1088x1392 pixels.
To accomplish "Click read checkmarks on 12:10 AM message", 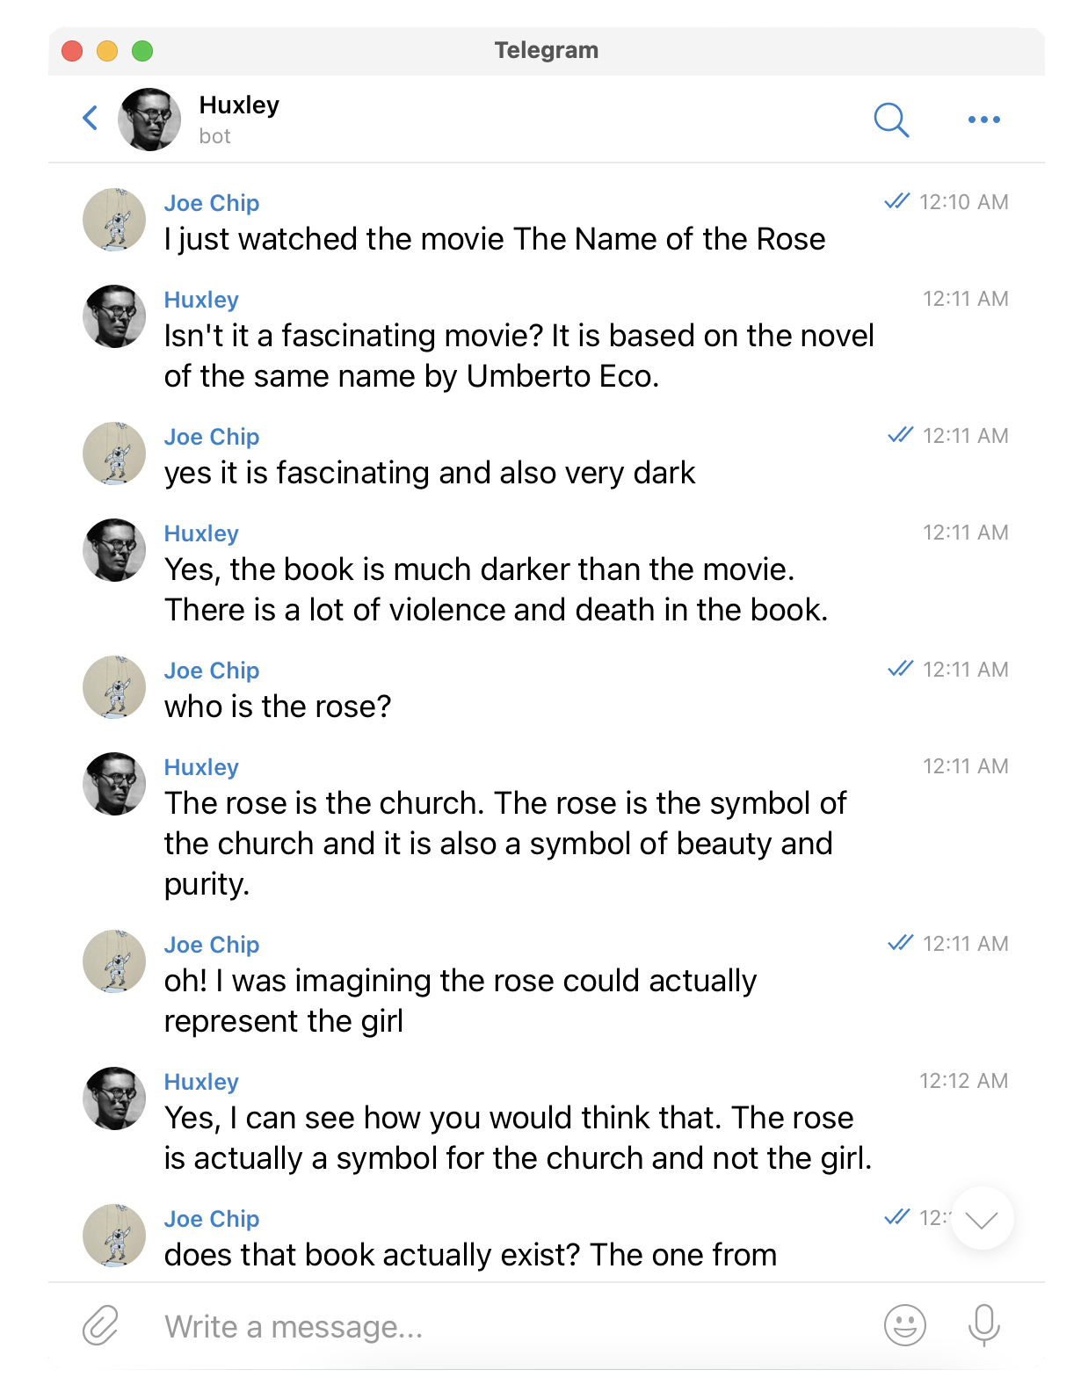I will click(896, 201).
